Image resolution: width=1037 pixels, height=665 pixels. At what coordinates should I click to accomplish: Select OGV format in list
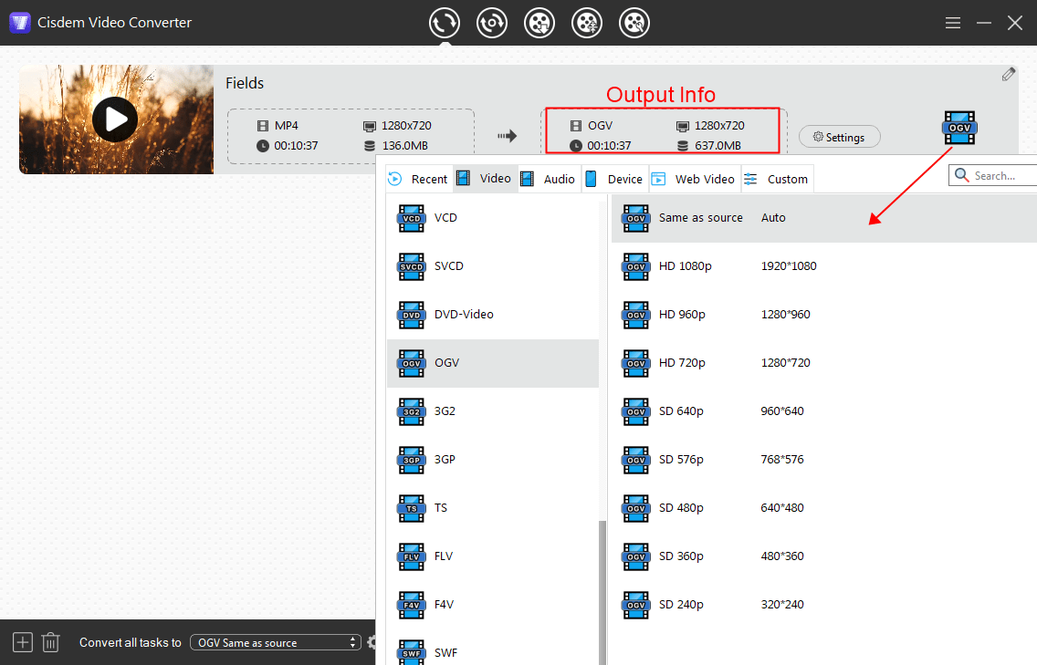[493, 363]
